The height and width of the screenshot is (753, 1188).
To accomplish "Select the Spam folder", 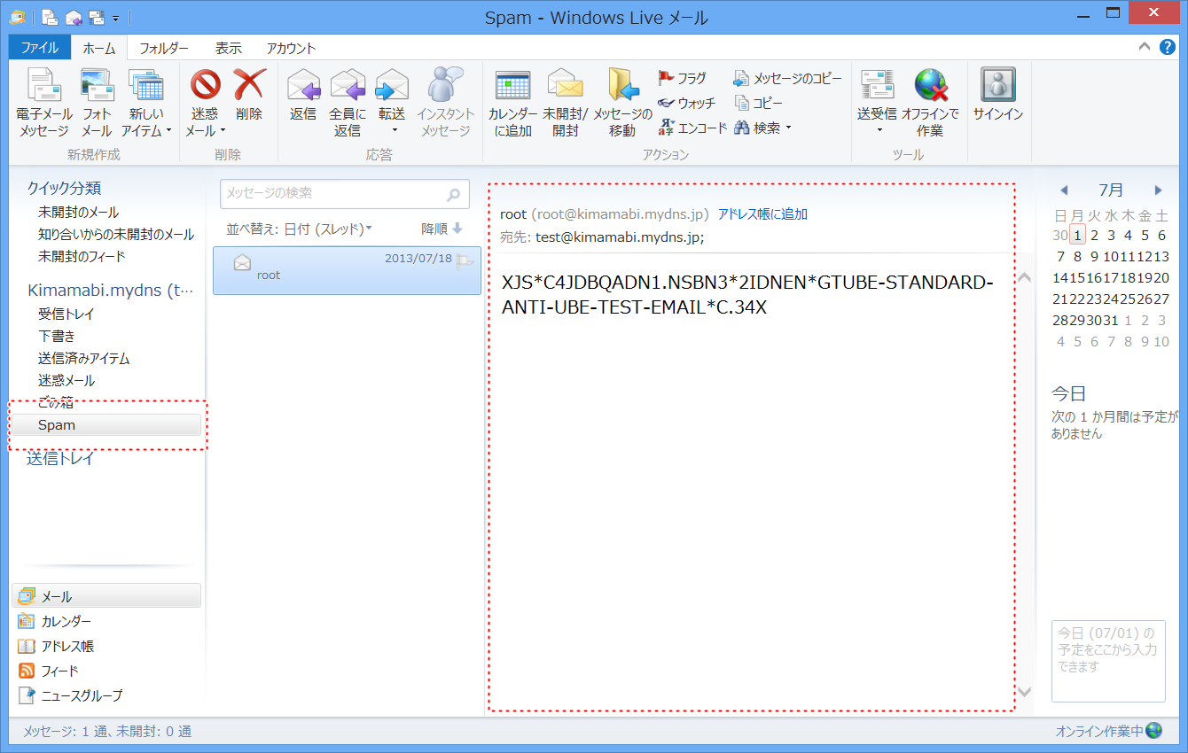I will 106,425.
